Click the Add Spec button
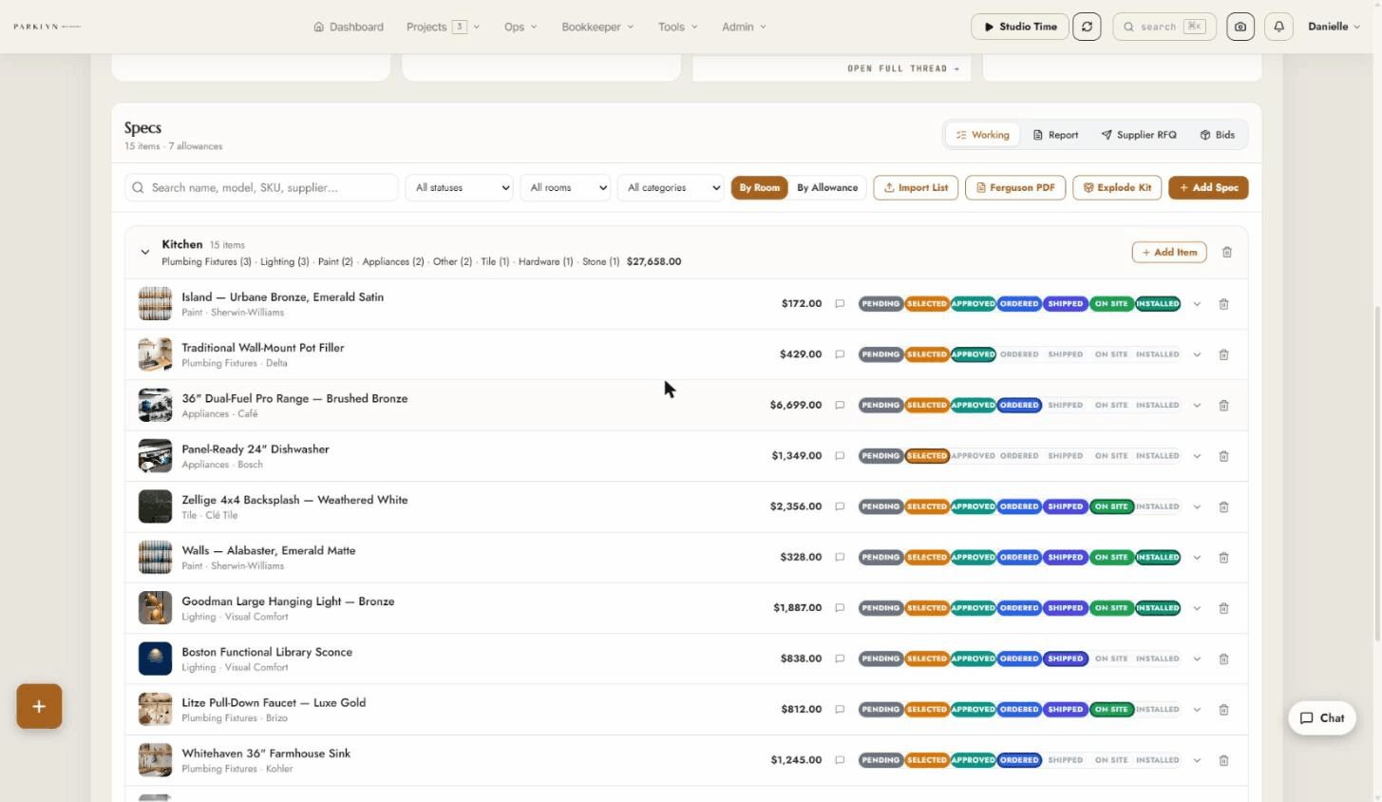This screenshot has width=1382, height=802. click(x=1208, y=187)
